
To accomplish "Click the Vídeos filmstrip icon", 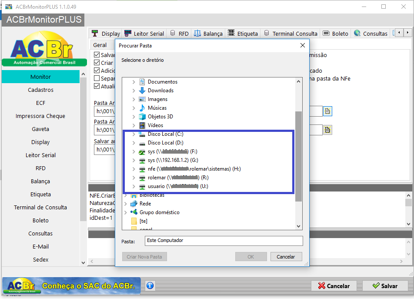I will click(142, 125).
